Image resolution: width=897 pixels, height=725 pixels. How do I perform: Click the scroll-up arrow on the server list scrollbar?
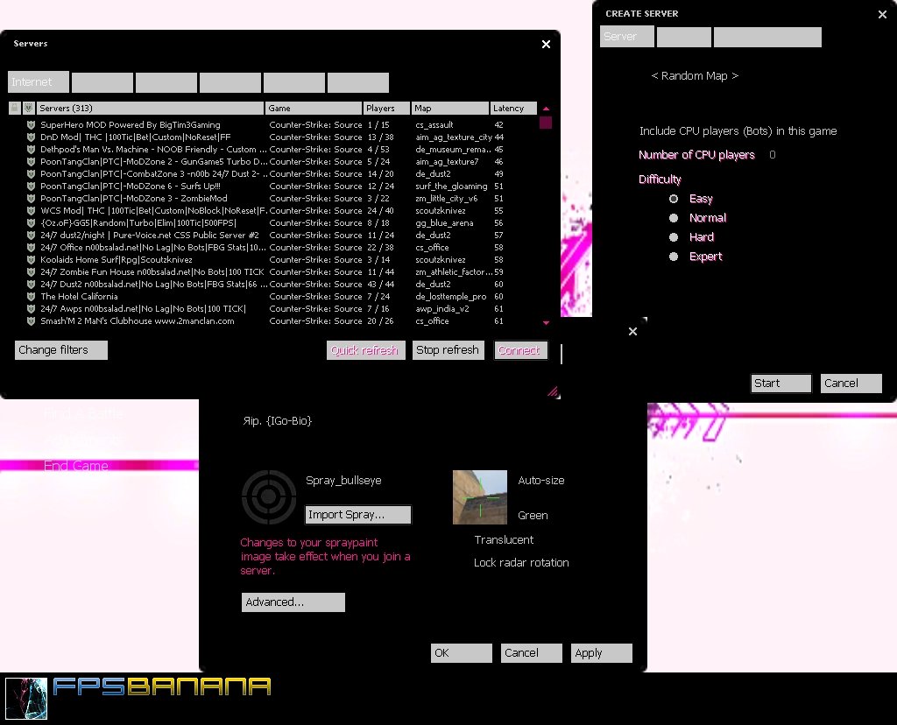click(x=545, y=109)
